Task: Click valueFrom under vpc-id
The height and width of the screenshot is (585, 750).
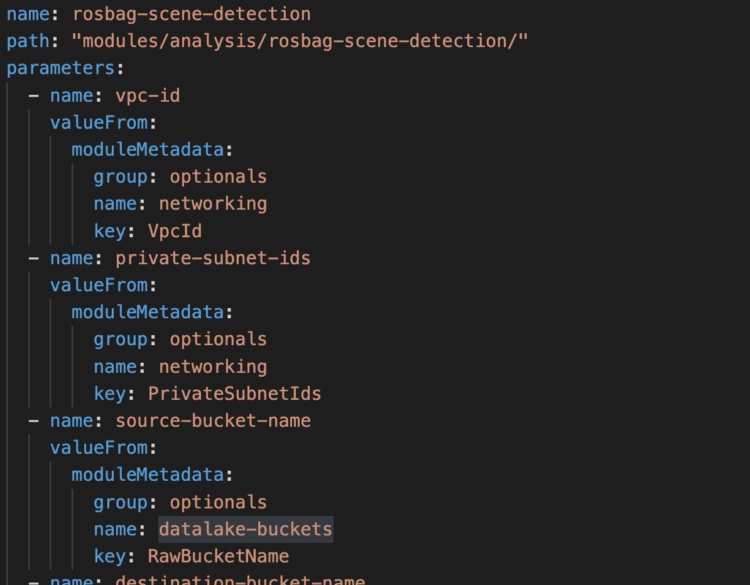Action: 99,123
